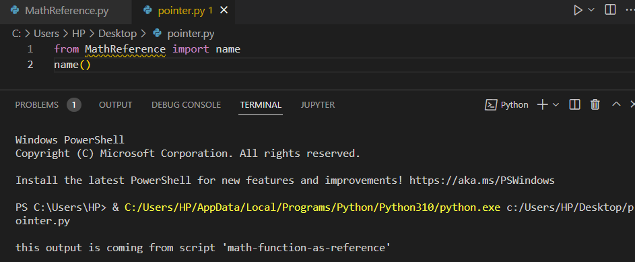Image resolution: width=635 pixels, height=262 pixels.
Task: Click the python.exe path in the terminal
Action: pyautogui.click(x=312, y=207)
